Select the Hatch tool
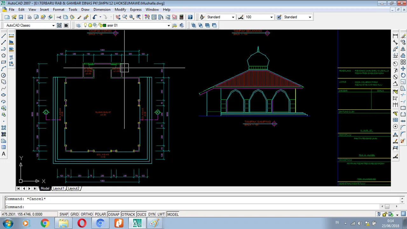407x229 pixels. point(4,128)
